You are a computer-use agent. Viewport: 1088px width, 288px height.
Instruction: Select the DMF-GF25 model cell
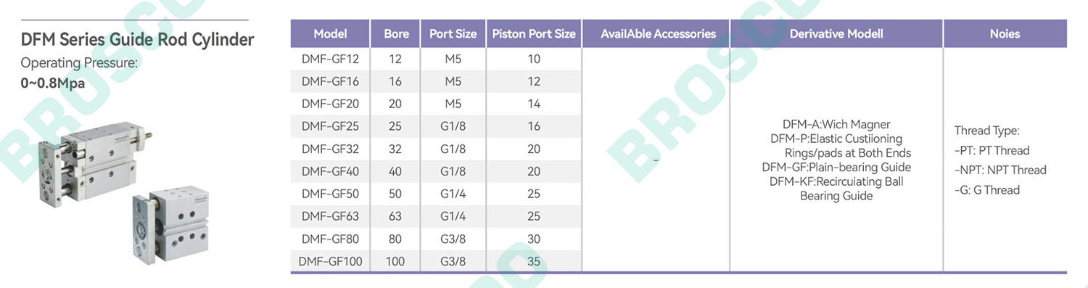[x=330, y=126]
